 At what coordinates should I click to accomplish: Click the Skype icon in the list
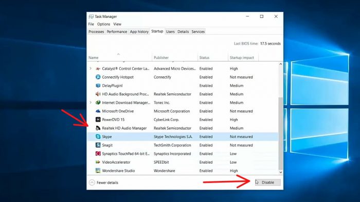[98, 136]
